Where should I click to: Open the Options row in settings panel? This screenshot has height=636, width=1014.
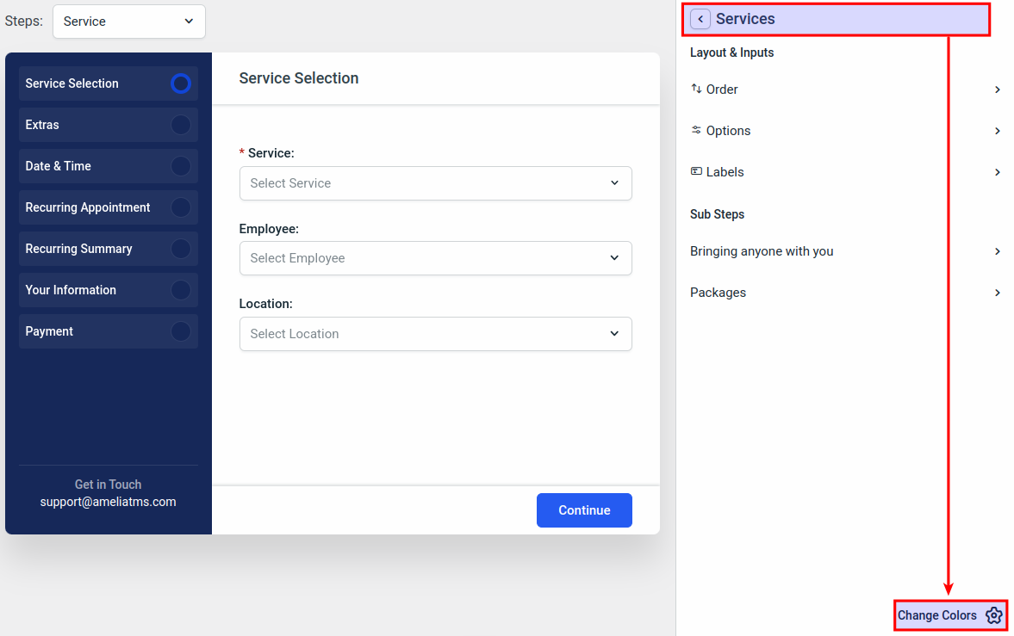[x=845, y=131]
